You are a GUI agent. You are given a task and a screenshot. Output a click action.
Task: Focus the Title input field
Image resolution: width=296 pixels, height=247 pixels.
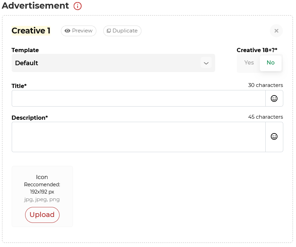[x=138, y=99]
